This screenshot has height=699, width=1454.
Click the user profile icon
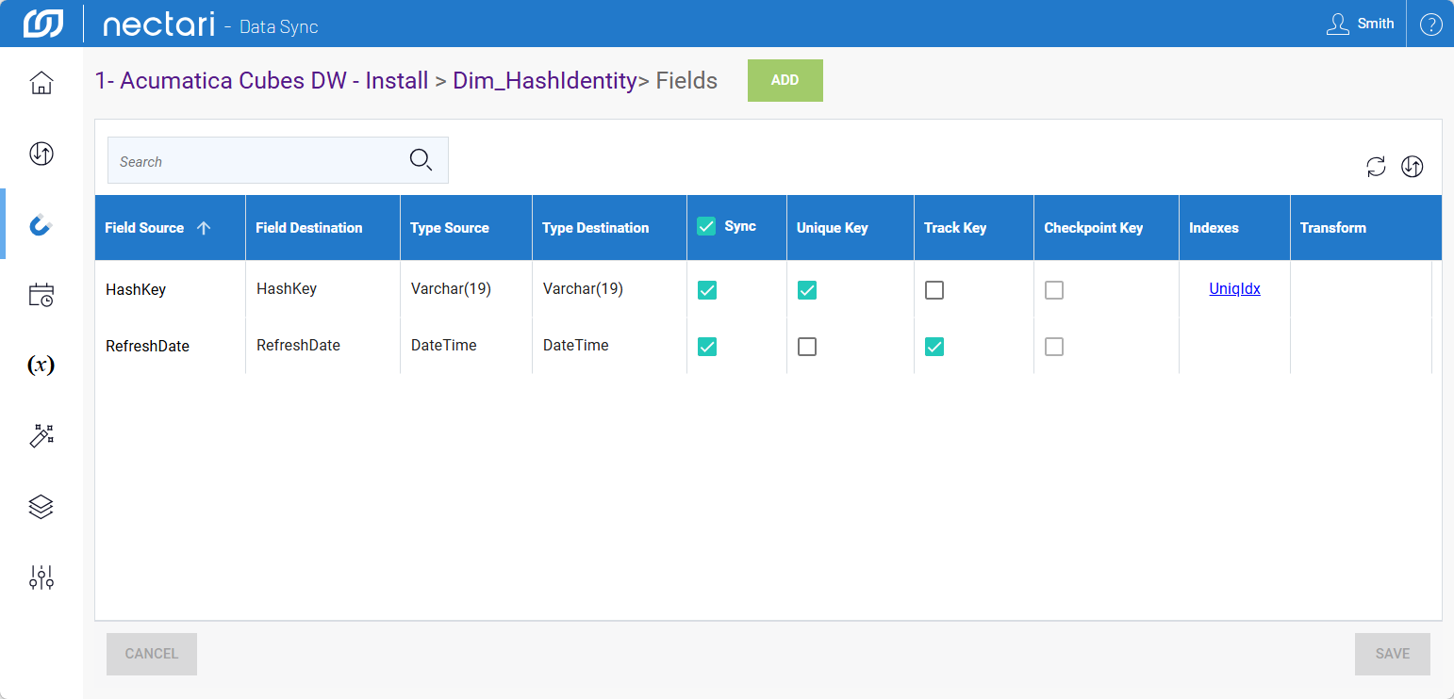point(1337,24)
